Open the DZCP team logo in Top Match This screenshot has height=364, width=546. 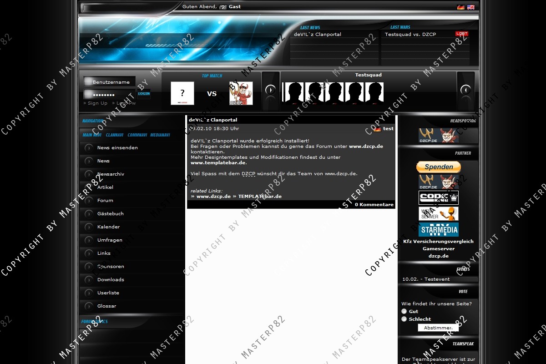click(x=241, y=93)
